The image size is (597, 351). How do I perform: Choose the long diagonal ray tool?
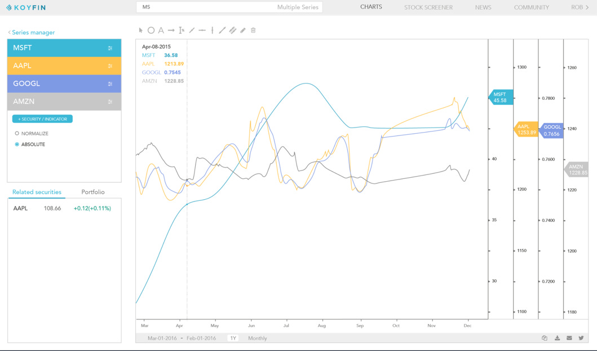click(x=222, y=30)
